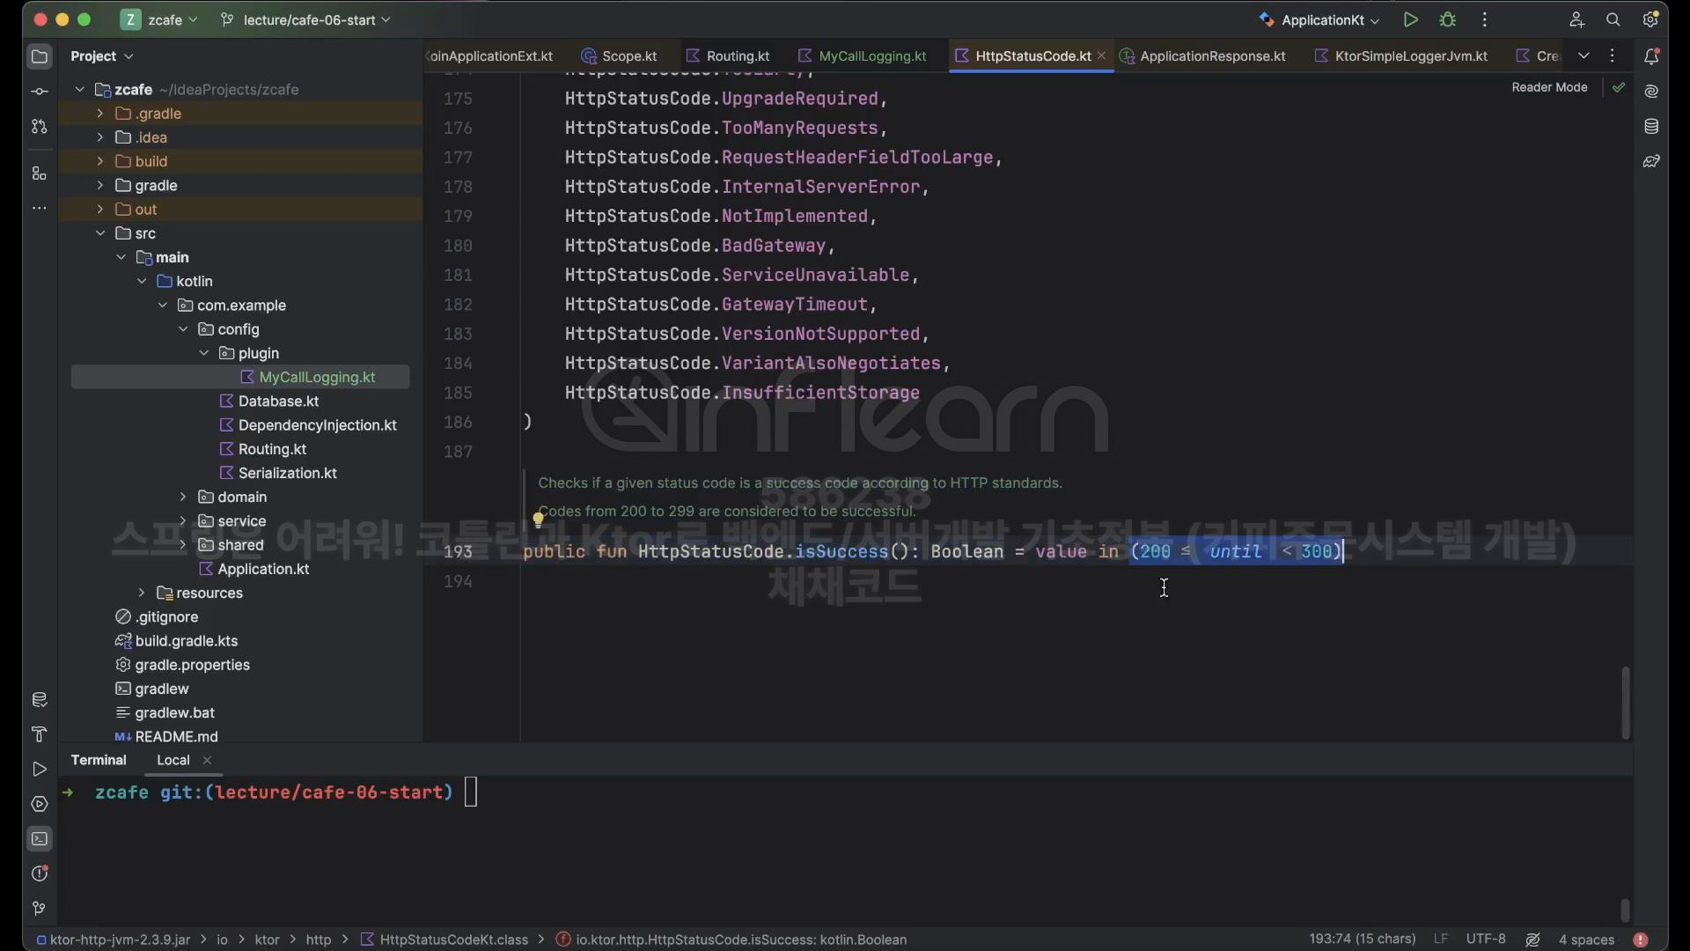Screen dimensions: 1690x951
Task: Open the lecture/cafe-06-start branch dropdown
Action: click(x=305, y=19)
